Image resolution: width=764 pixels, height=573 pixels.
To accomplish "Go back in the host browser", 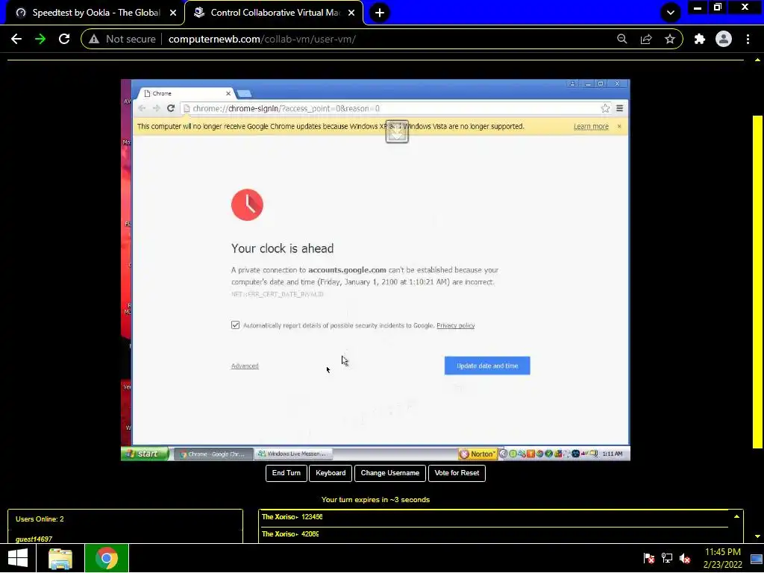I will pos(16,39).
